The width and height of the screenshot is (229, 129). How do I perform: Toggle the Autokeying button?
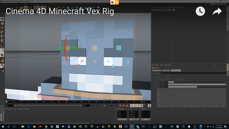click(123, 106)
